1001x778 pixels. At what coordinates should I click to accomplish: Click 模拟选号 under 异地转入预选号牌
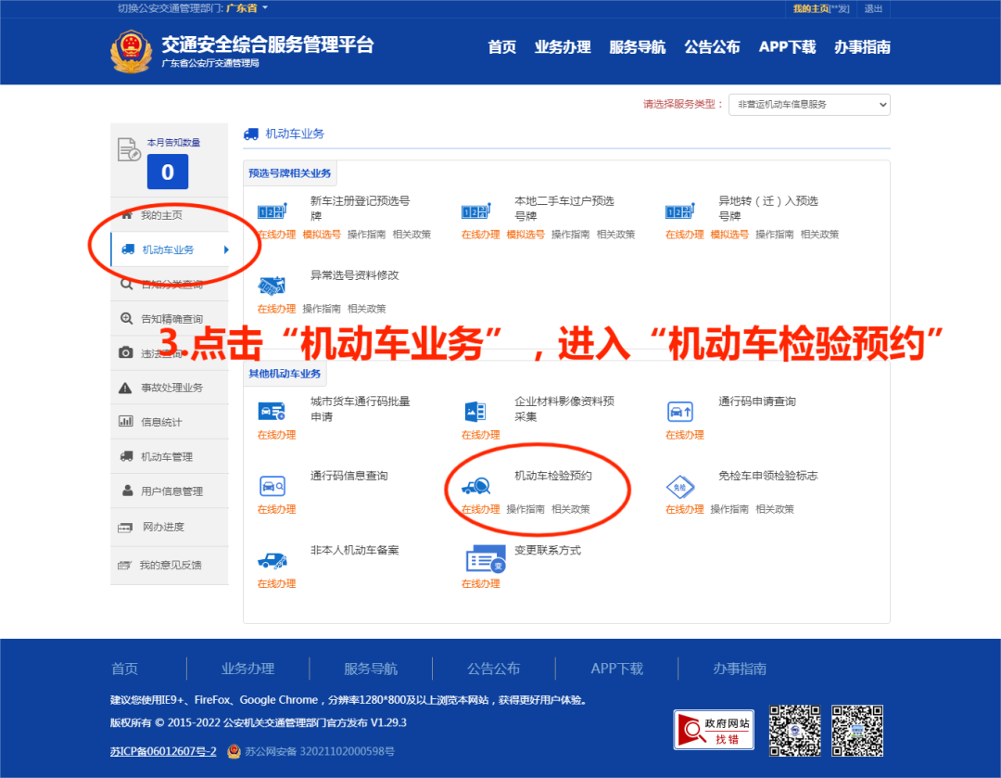729,235
